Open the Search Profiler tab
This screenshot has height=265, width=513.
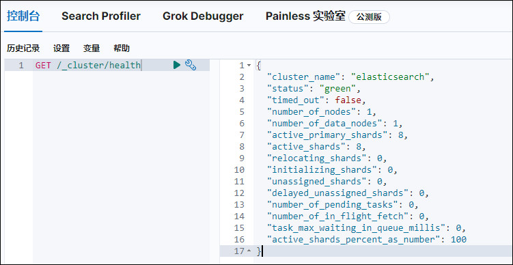[x=101, y=16]
